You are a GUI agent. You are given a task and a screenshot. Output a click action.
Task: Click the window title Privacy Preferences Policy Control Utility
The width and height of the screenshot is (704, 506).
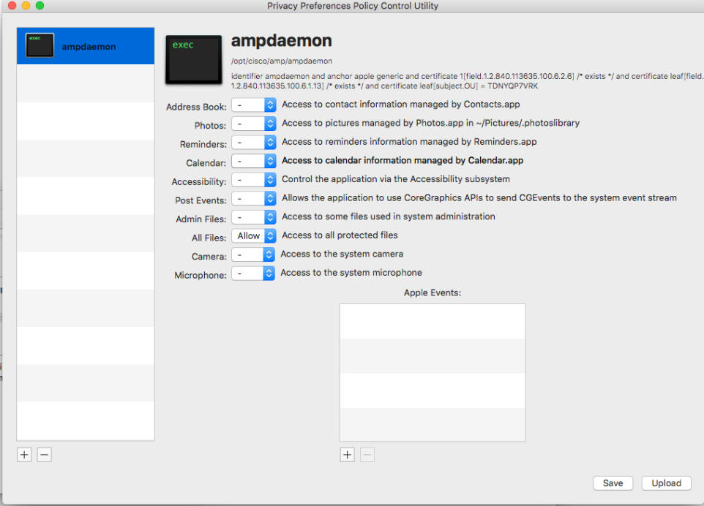tap(353, 6)
